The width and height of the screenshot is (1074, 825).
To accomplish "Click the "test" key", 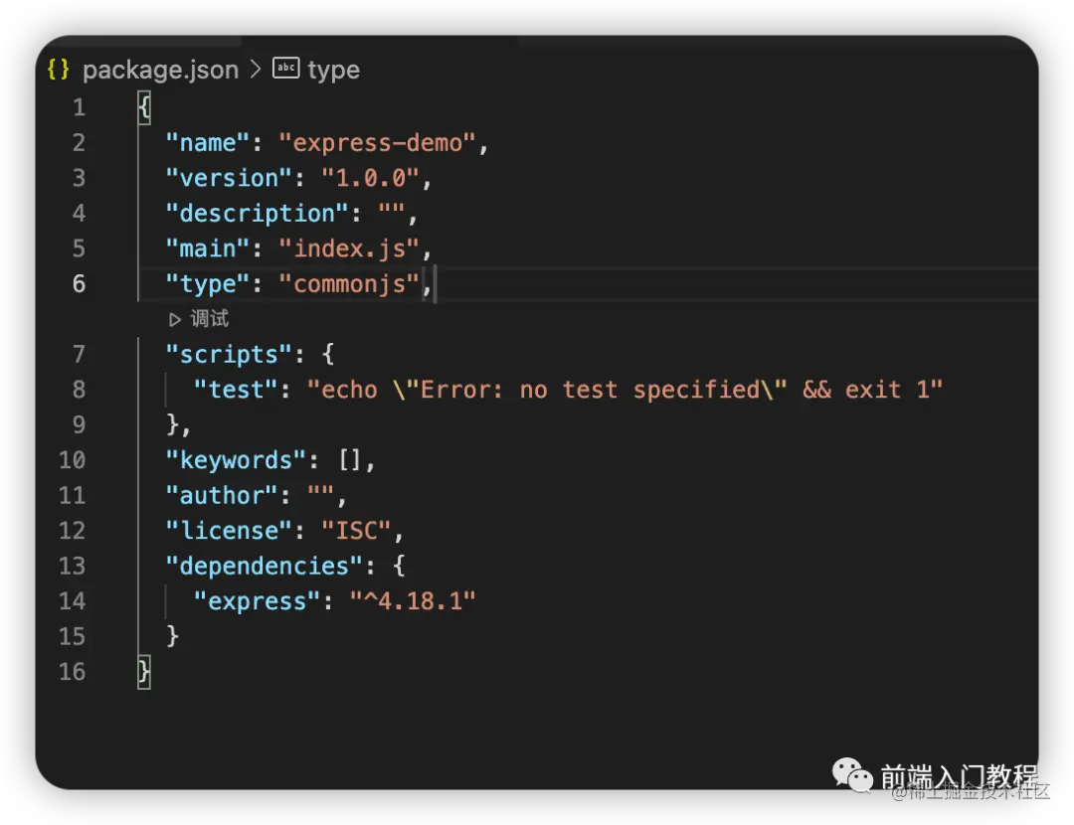I will click(x=236, y=390).
